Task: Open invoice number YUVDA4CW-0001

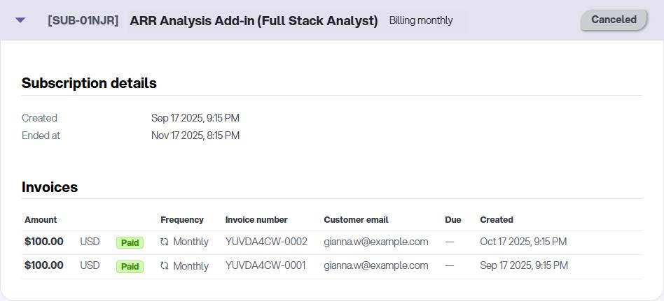Action: [x=265, y=265]
